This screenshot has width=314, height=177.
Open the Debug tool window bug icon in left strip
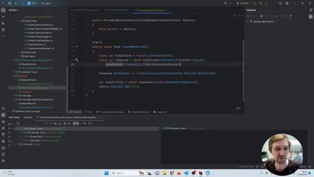3,128
